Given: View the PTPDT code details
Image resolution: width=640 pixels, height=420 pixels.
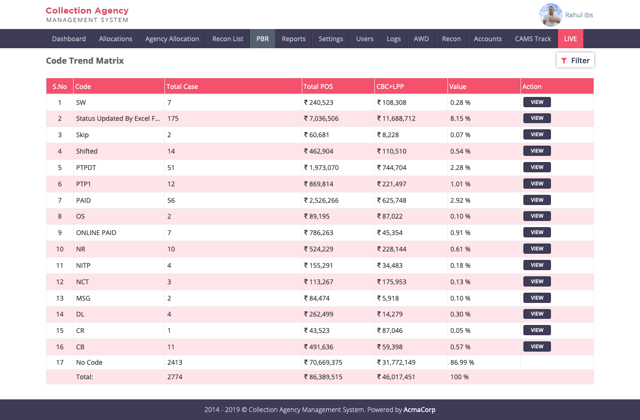Looking at the screenshot, I should pos(537,167).
